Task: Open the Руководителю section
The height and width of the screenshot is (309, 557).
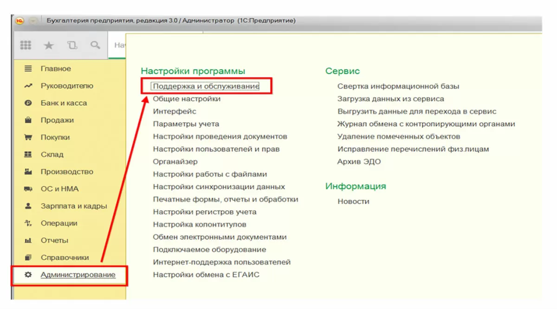Action: tap(67, 86)
